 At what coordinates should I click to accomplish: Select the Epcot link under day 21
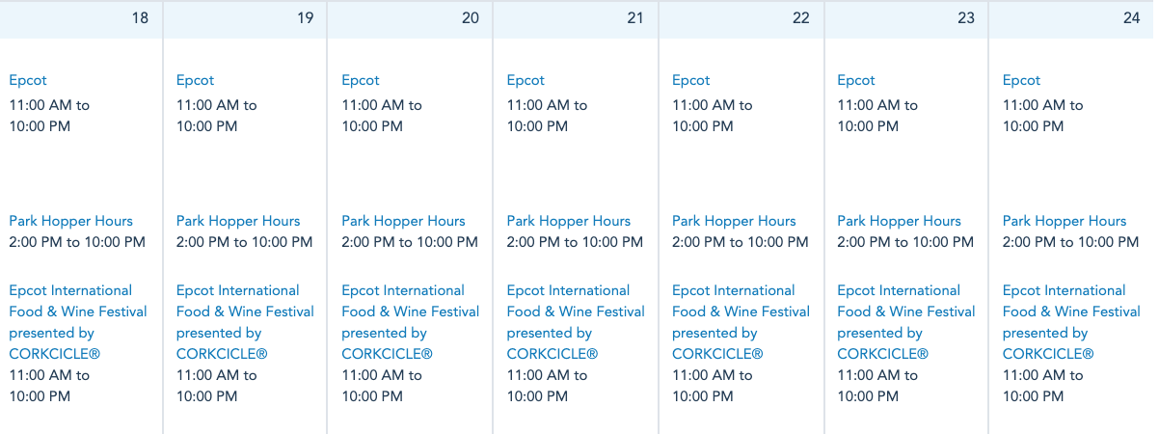pyautogui.click(x=526, y=80)
